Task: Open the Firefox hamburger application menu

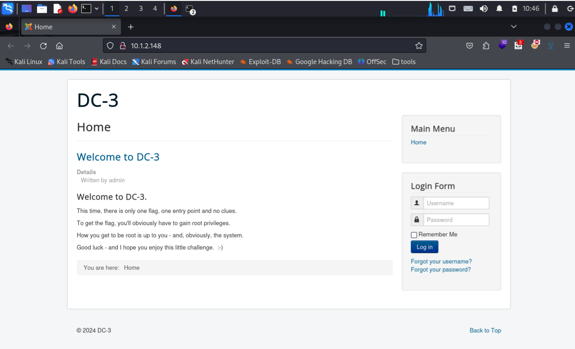Action: click(x=567, y=46)
